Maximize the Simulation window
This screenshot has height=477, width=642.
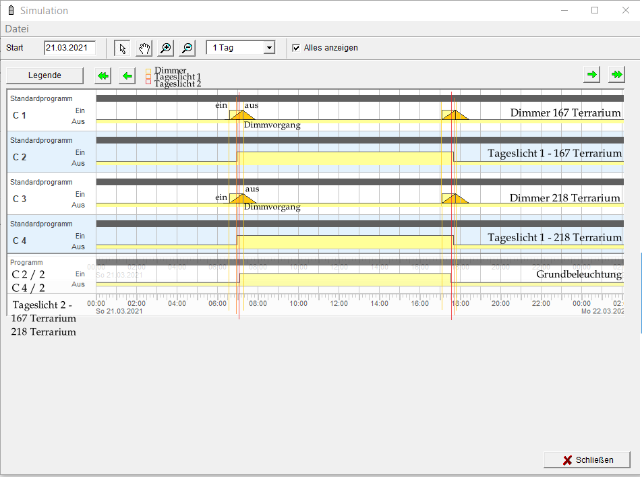coord(595,10)
